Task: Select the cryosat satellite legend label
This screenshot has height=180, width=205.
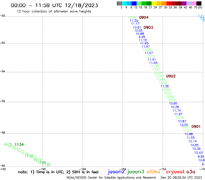Action: click(175, 172)
